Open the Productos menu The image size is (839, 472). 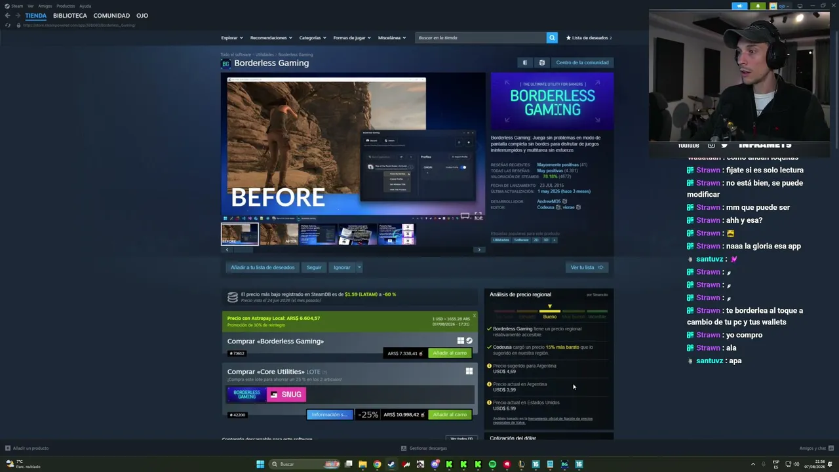[x=66, y=6]
